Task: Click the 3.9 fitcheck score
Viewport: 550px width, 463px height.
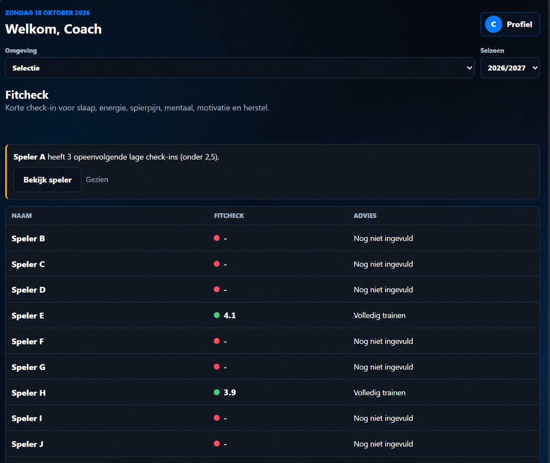Action: click(x=230, y=393)
